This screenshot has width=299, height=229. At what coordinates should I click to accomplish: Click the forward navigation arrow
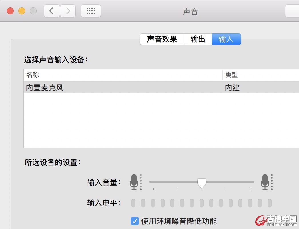click(x=68, y=11)
